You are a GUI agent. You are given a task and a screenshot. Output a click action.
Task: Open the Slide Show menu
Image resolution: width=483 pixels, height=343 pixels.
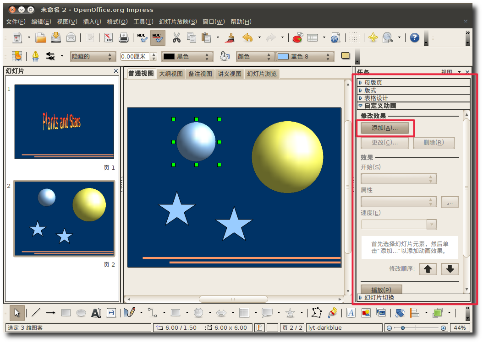point(178,21)
